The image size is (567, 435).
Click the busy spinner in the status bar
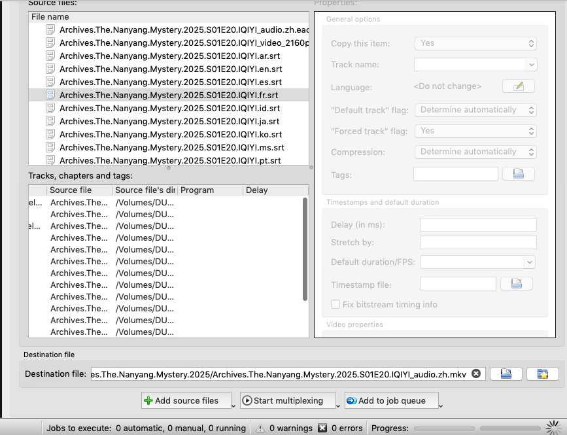[554, 428]
